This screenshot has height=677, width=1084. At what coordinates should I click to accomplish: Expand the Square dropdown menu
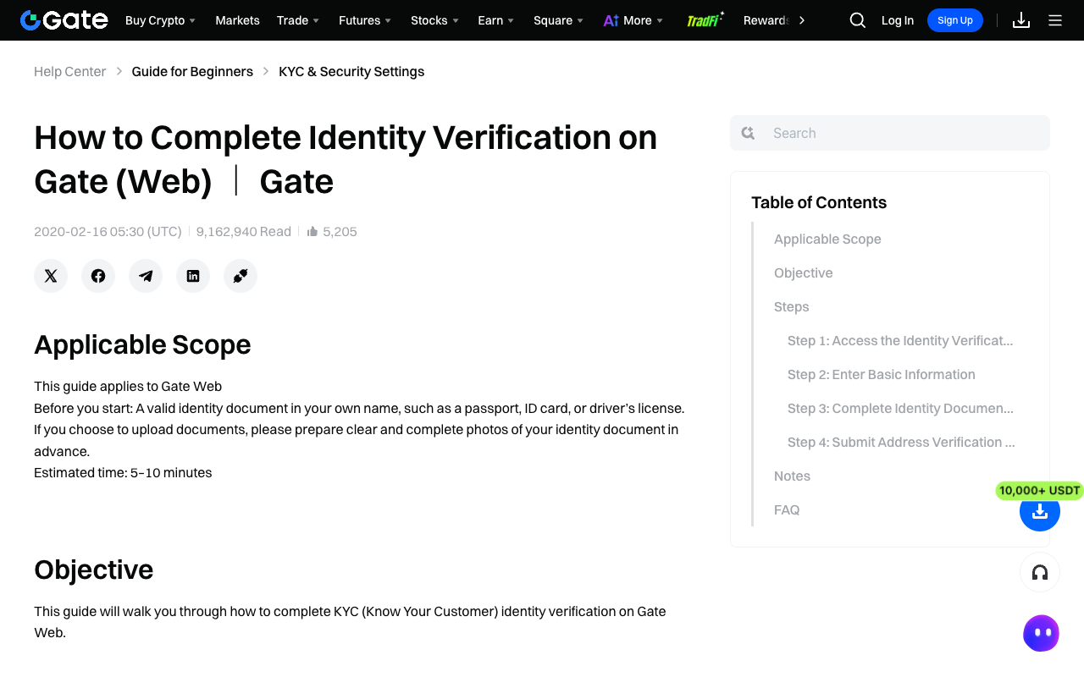pyautogui.click(x=559, y=20)
